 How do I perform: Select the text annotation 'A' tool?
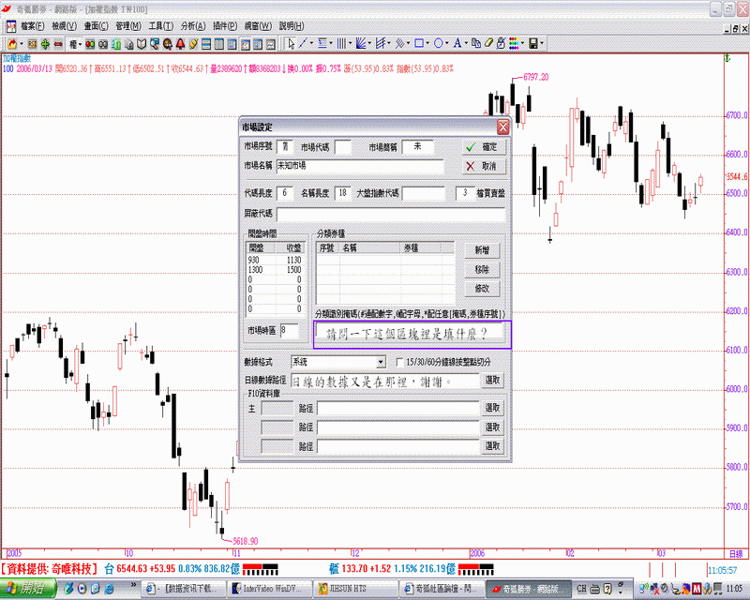(x=457, y=43)
